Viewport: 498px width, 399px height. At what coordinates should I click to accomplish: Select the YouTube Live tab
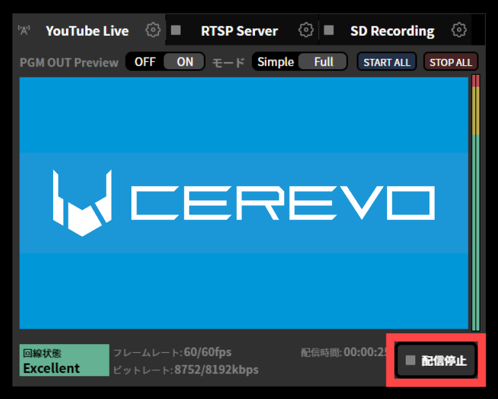click(87, 31)
